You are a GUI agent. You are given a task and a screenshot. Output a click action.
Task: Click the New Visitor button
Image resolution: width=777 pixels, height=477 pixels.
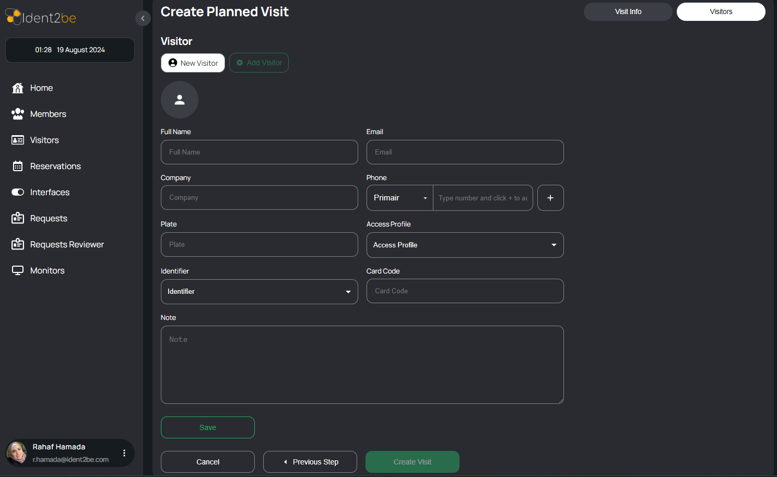point(193,63)
